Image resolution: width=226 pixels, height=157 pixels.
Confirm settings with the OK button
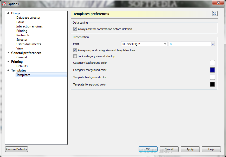point(148,149)
